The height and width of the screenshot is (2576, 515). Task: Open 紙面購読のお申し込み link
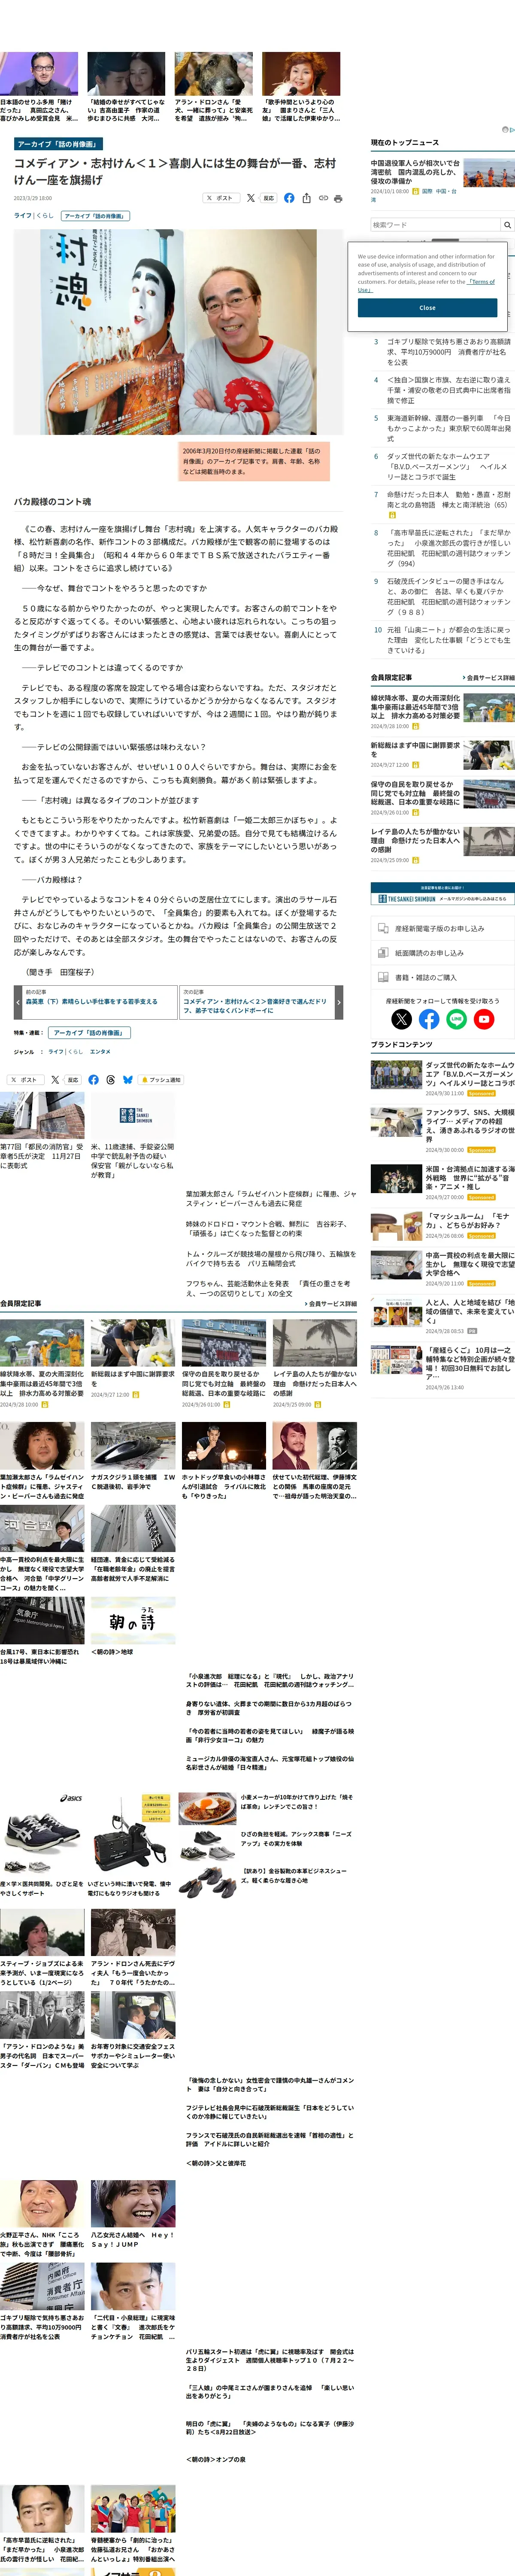(x=442, y=953)
